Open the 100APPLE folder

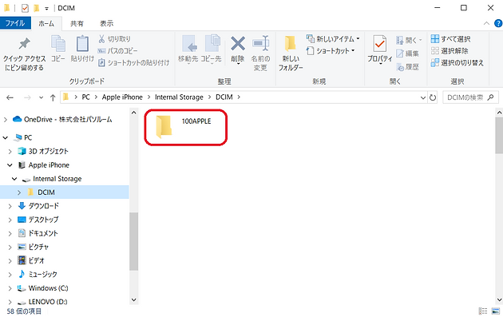[185, 127]
